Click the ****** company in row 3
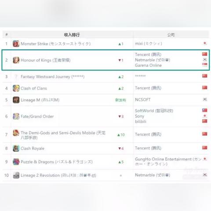 point(140,76)
